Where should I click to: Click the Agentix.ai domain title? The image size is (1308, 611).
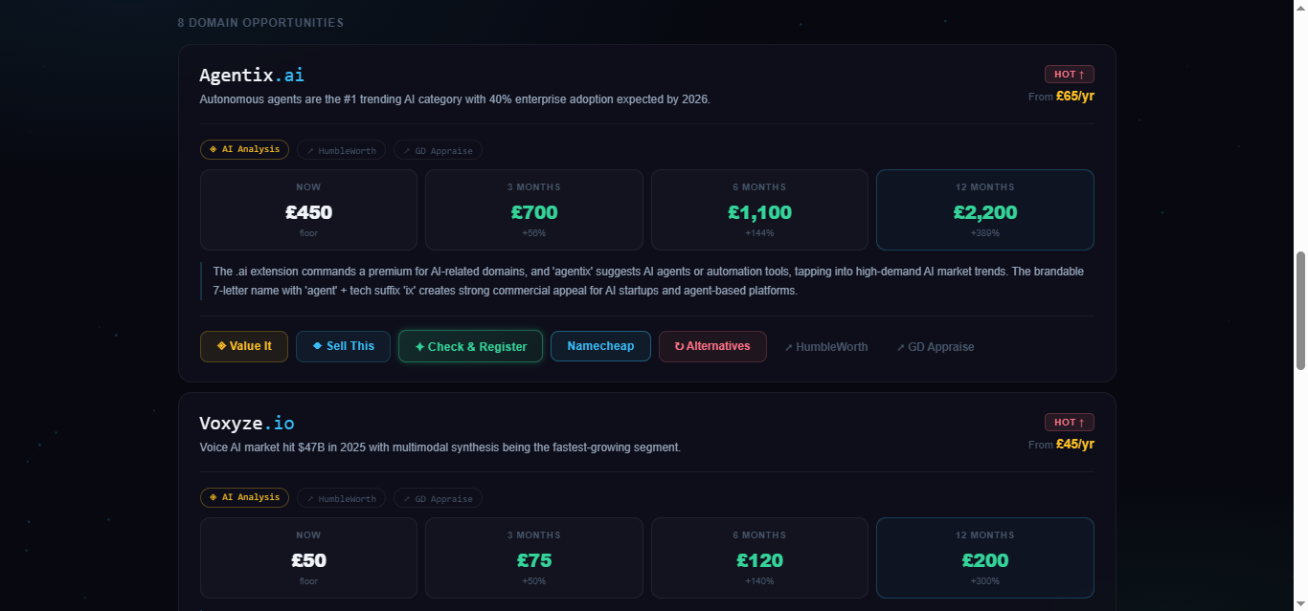pyautogui.click(x=252, y=75)
